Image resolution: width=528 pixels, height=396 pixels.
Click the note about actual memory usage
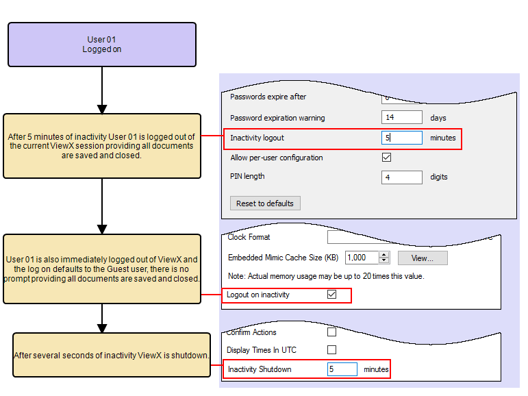click(325, 276)
